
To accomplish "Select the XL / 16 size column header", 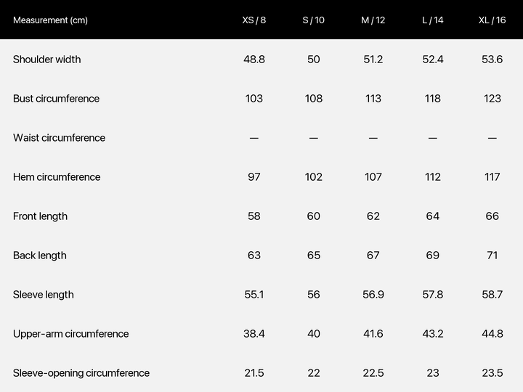I will pos(492,20).
